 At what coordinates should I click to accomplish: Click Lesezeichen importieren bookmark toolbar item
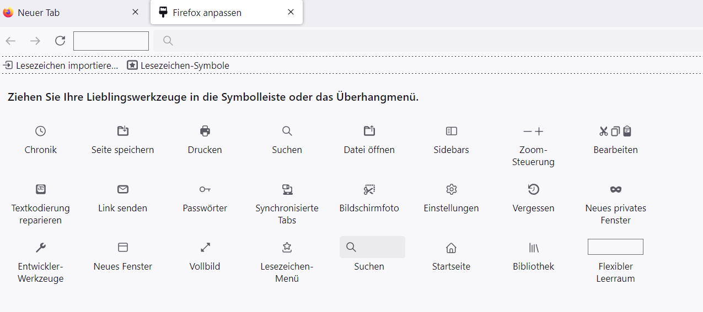tap(61, 65)
